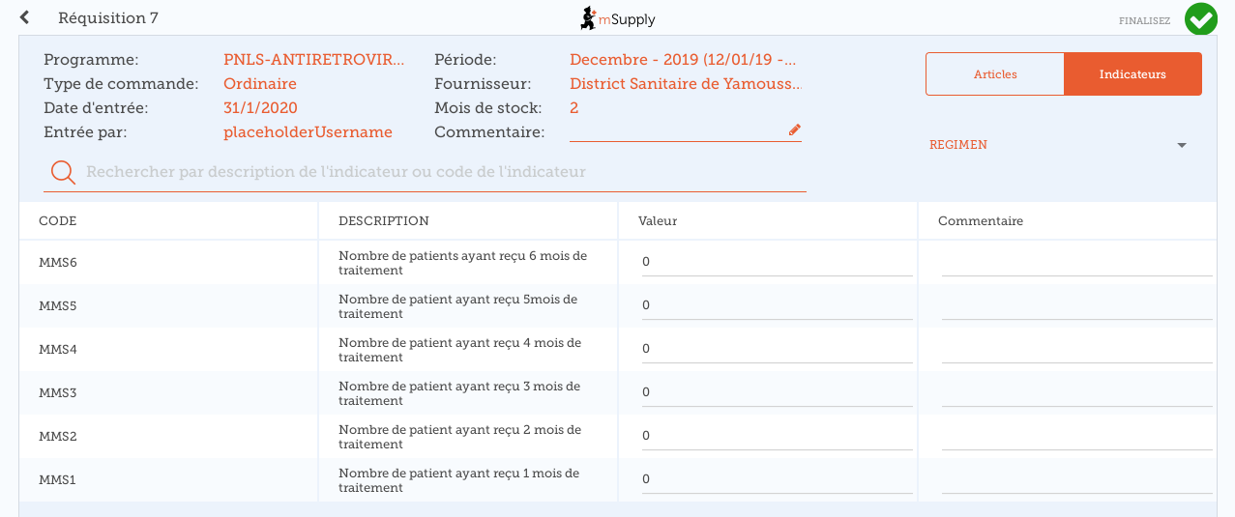Click the pencil icon to edit Commentaire
The height and width of the screenshot is (517, 1235).
click(795, 129)
